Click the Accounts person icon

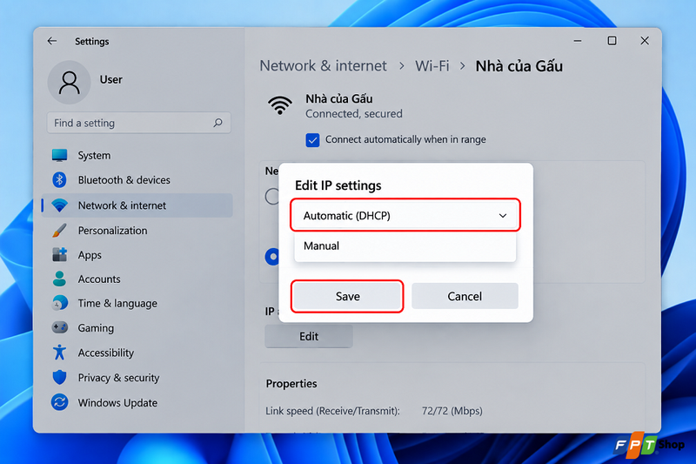59,279
